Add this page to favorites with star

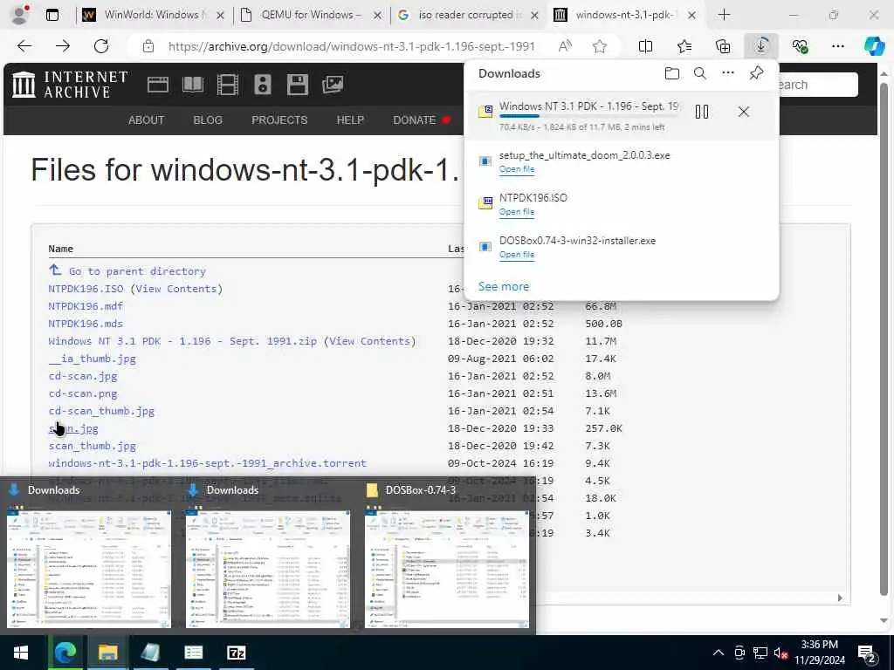[x=599, y=46]
